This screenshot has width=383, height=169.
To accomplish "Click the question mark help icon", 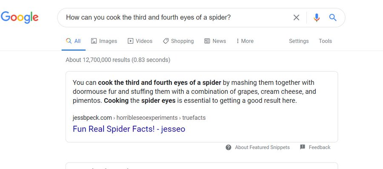I will pyautogui.click(x=229, y=147).
